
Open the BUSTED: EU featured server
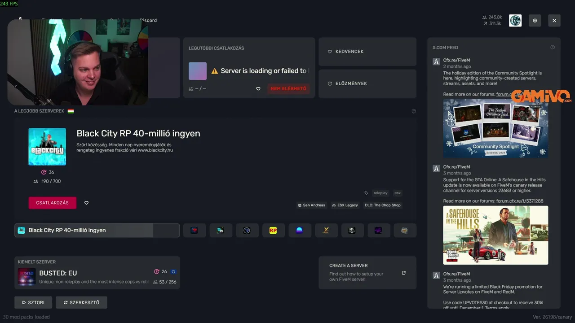pyautogui.click(x=97, y=272)
